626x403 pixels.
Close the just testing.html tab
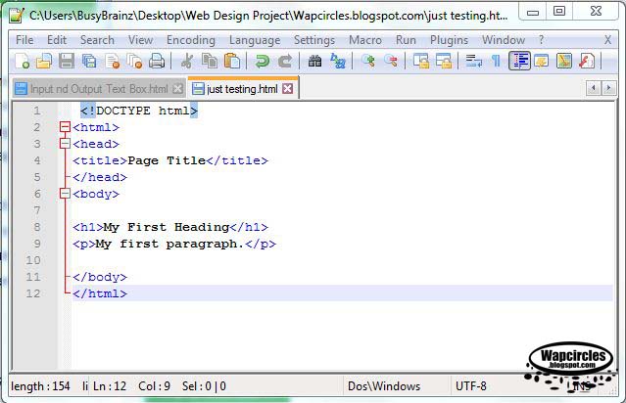coord(287,88)
